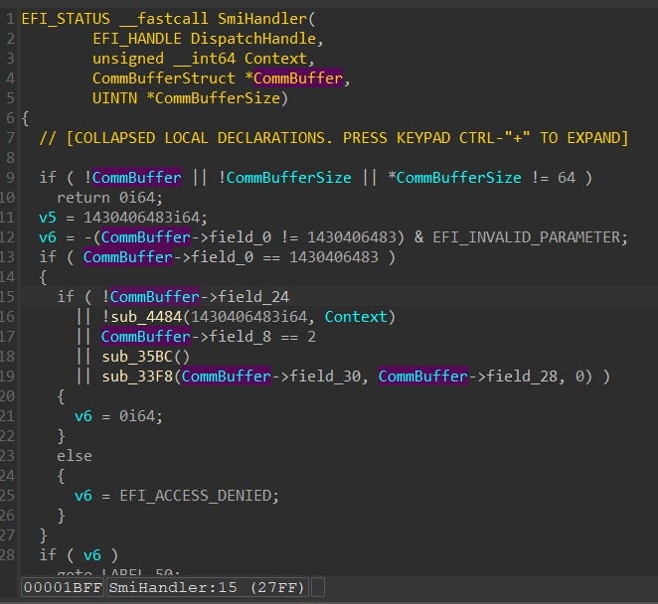Click the UINTN type in the signature
The image size is (658, 604).
click(114, 98)
